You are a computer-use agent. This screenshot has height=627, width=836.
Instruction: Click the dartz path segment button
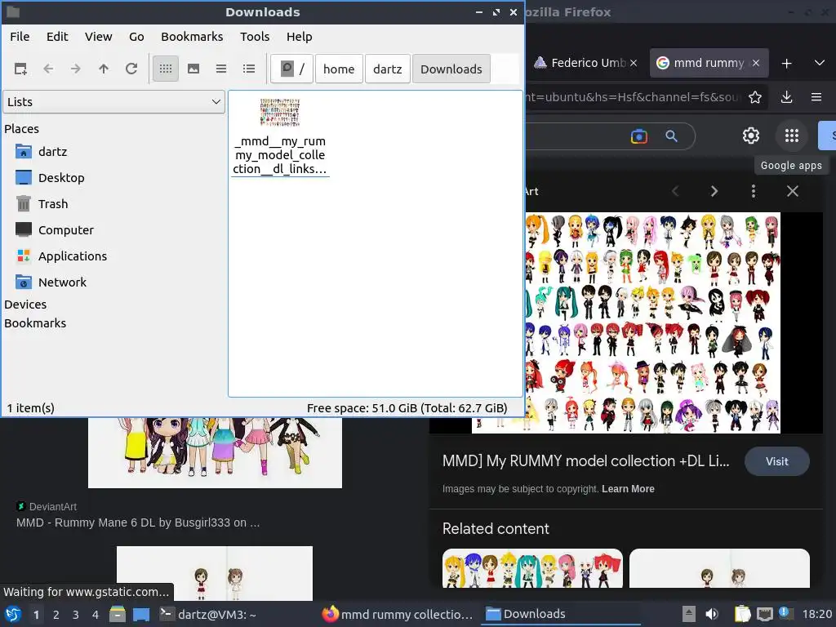pyautogui.click(x=388, y=69)
